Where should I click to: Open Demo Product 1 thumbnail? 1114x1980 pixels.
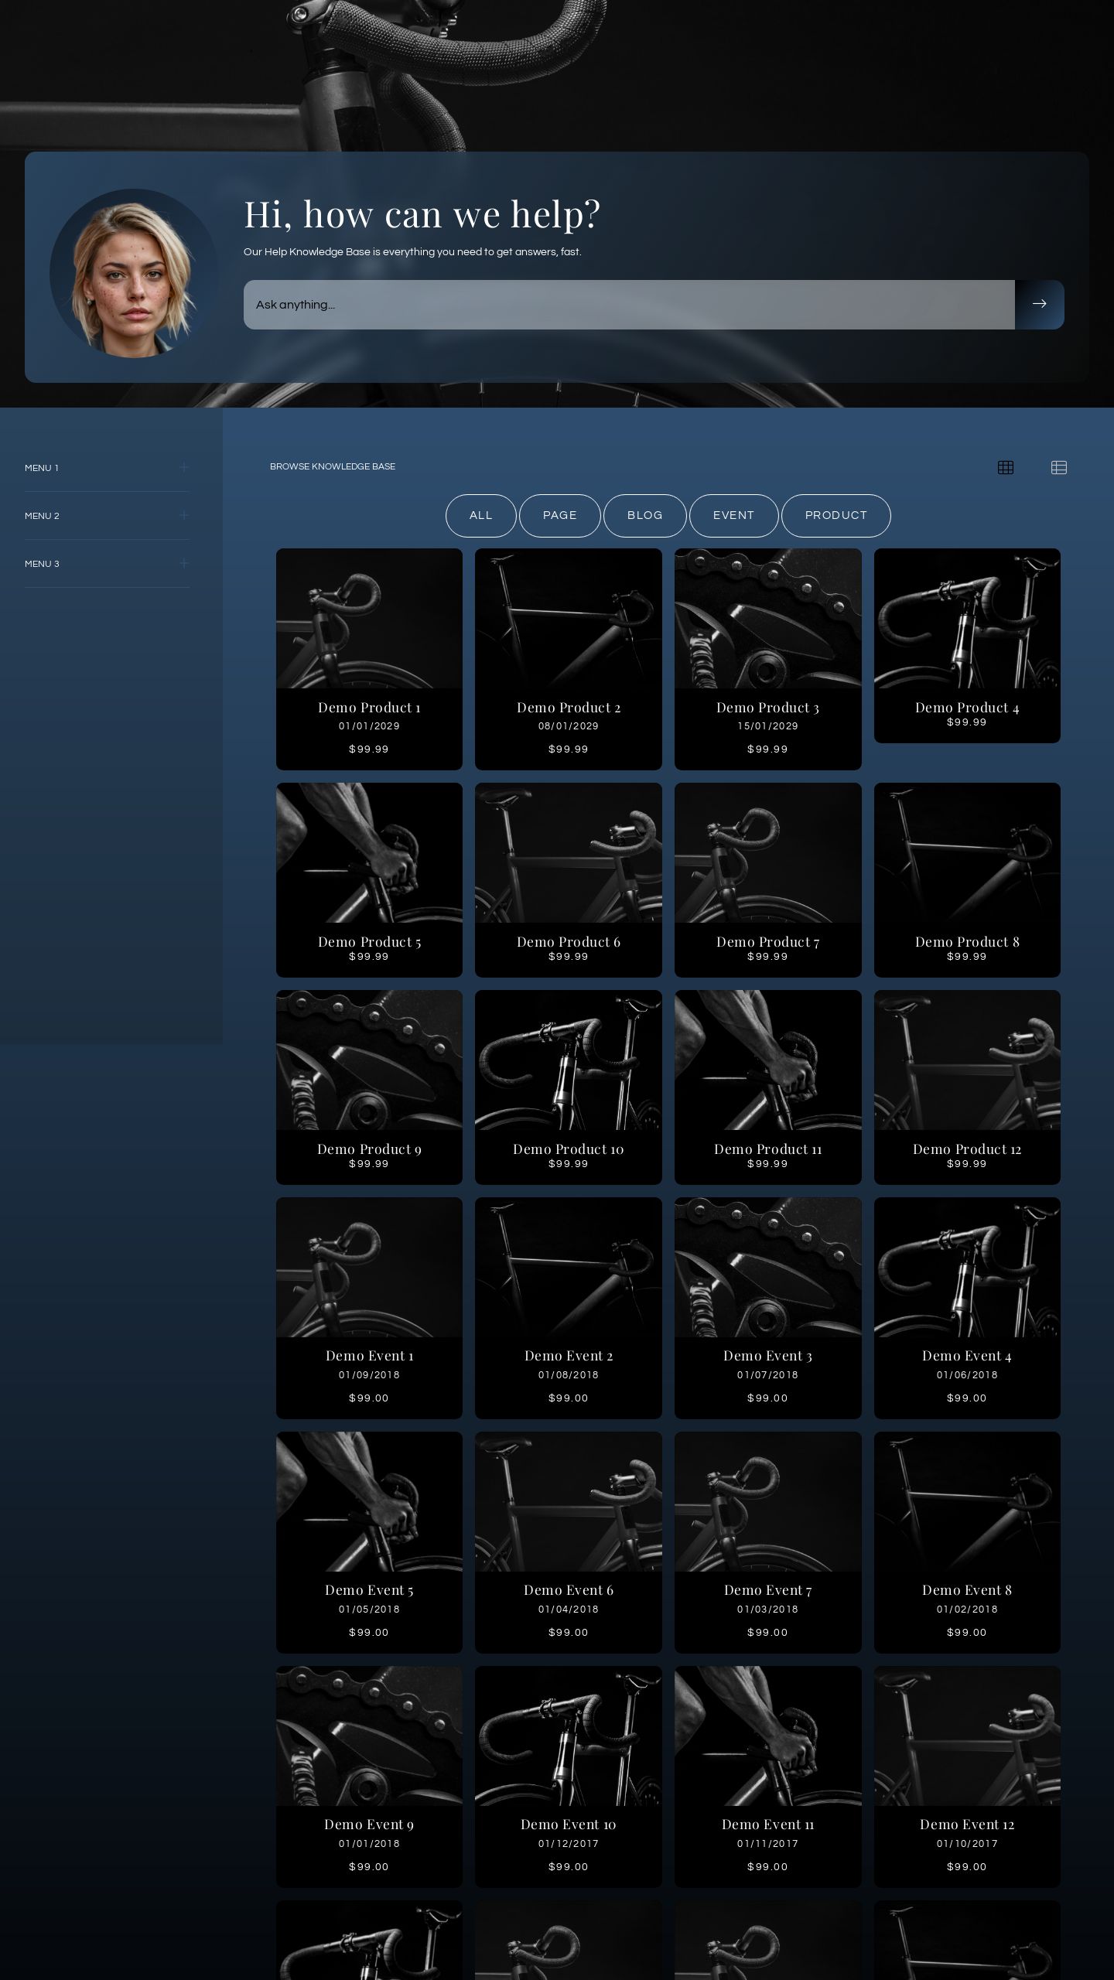coord(369,618)
